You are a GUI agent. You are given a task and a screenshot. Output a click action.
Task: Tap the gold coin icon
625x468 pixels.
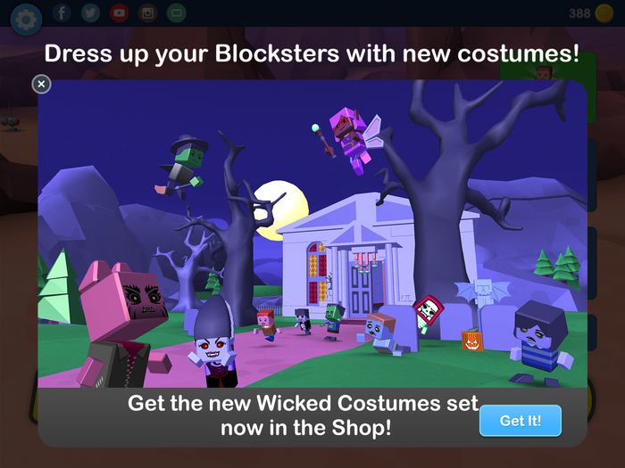coord(604,13)
